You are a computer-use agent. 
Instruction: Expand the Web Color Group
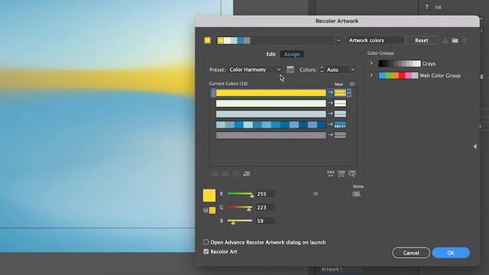(x=371, y=75)
